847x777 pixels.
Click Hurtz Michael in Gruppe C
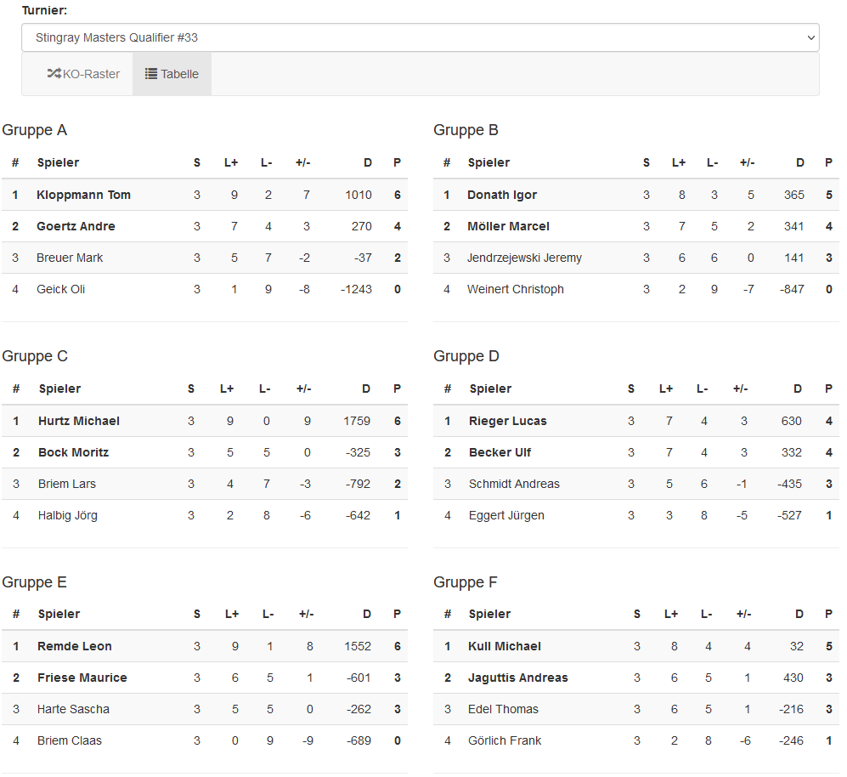click(x=79, y=421)
